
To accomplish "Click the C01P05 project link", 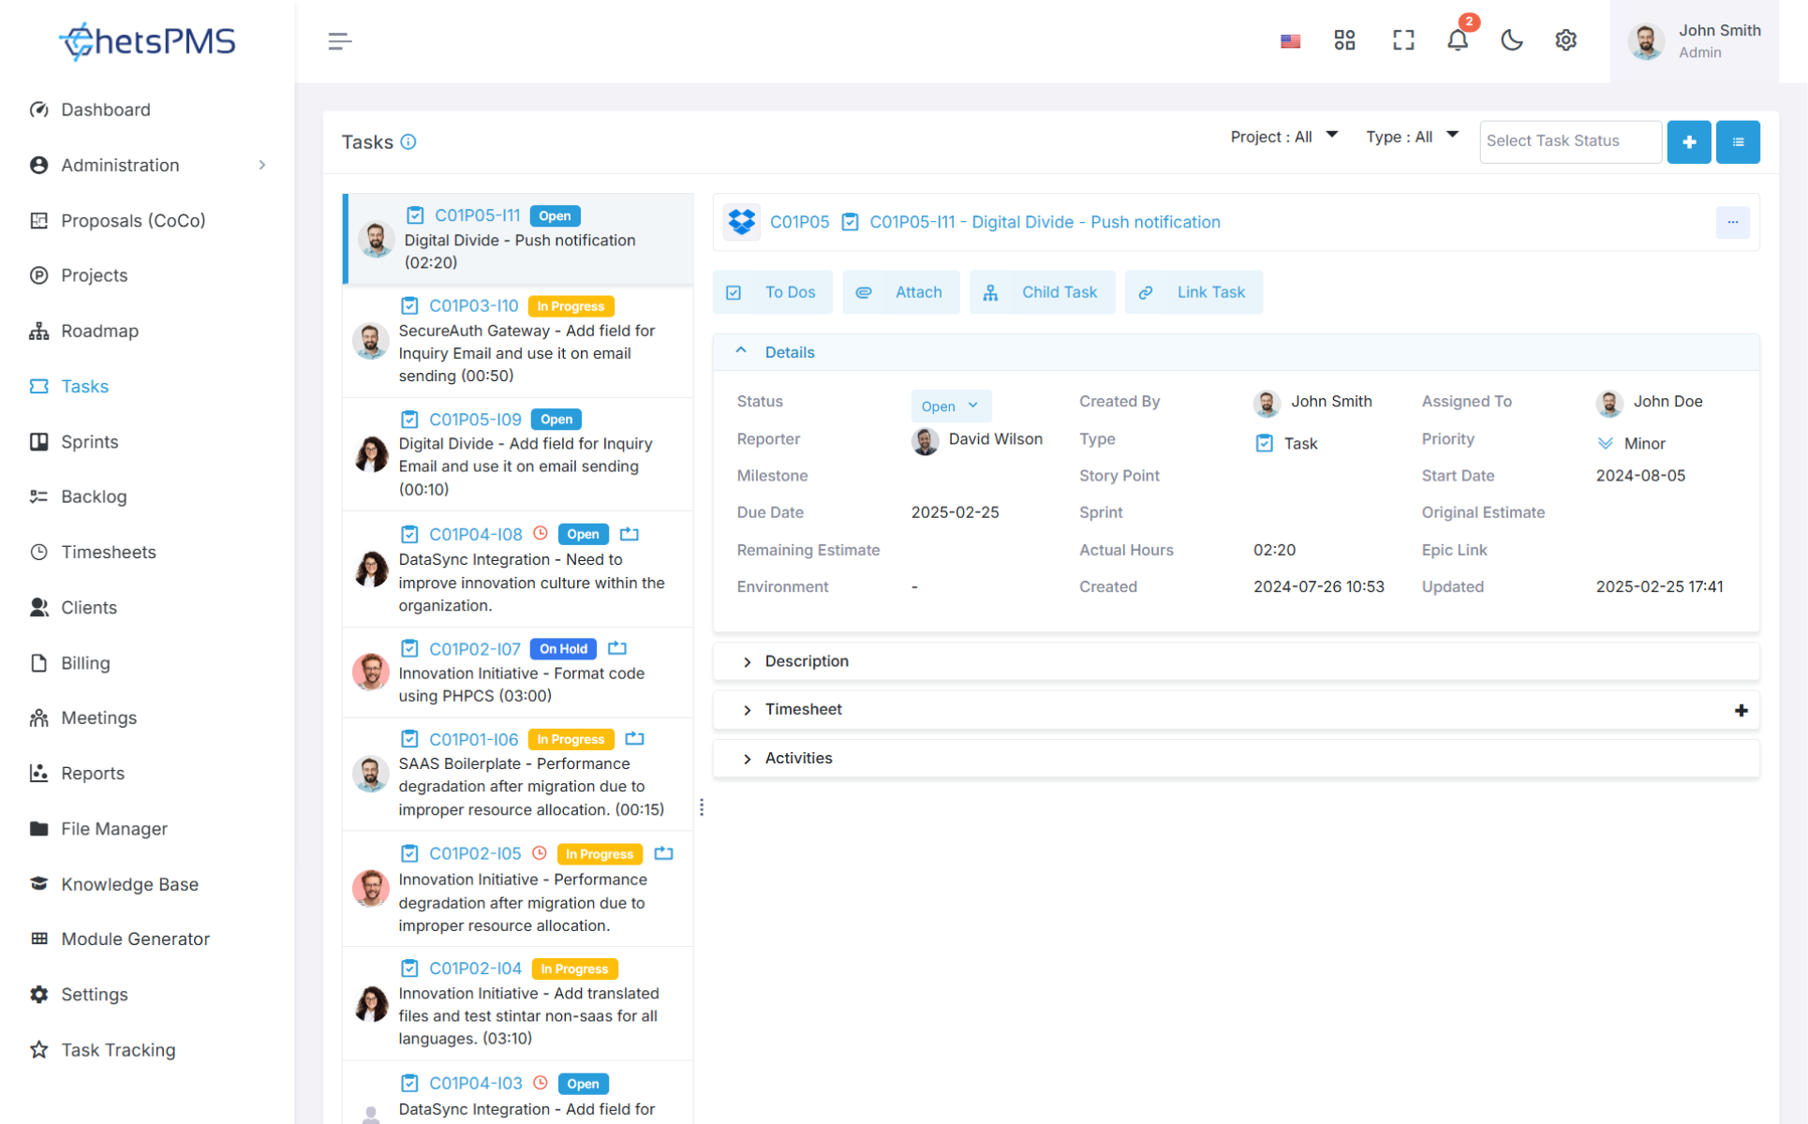I will (x=799, y=222).
